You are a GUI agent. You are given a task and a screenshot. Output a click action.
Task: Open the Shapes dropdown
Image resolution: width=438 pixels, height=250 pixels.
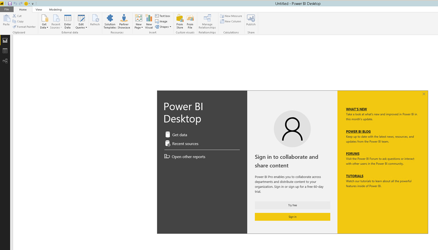pyautogui.click(x=163, y=27)
